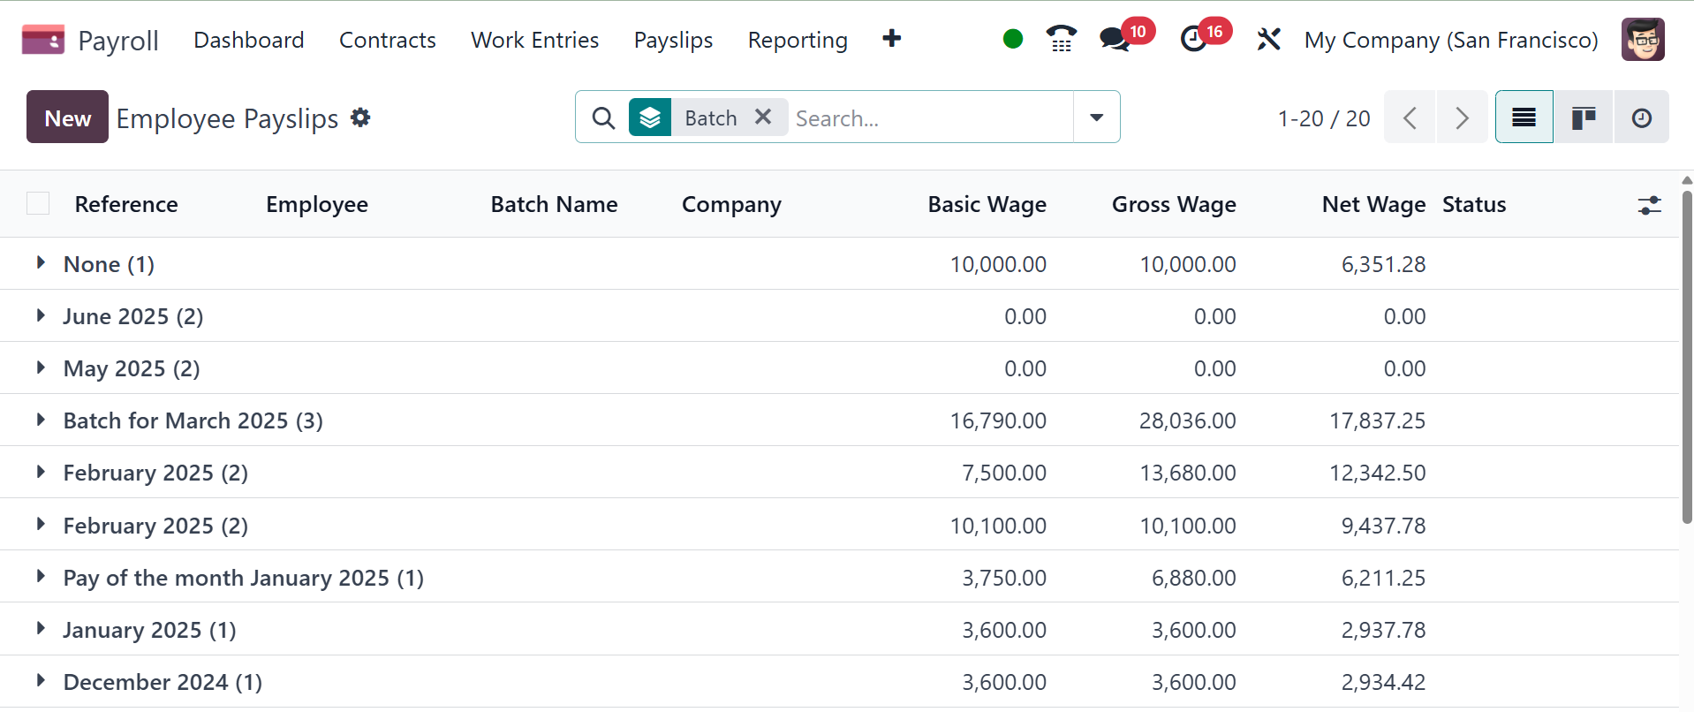This screenshot has width=1694, height=712.
Task: Open the Reporting menu
Action: [x=797, y=40]
